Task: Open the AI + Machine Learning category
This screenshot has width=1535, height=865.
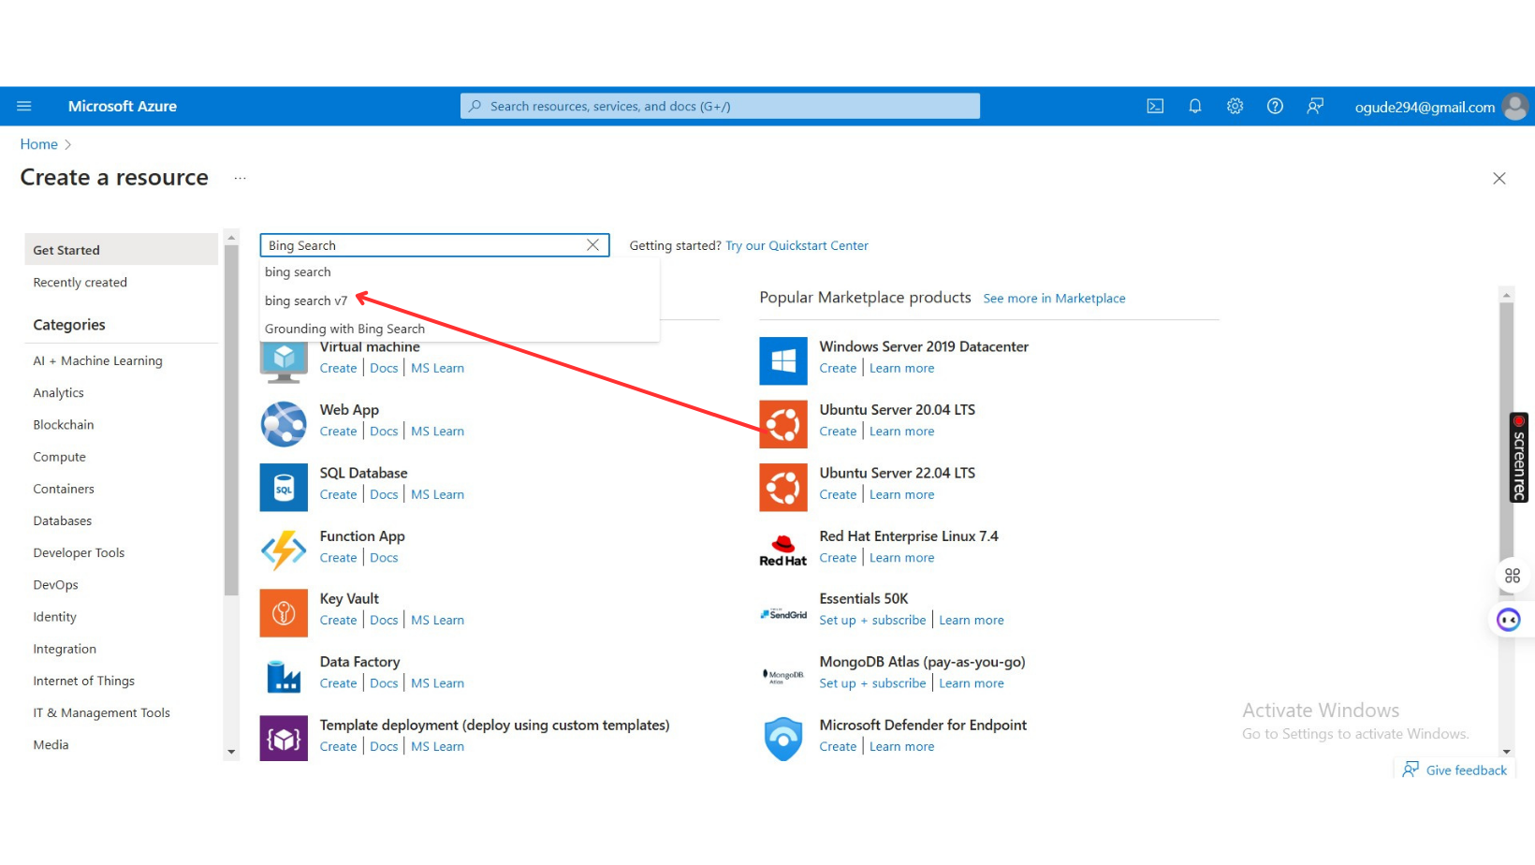Action: click(x=97, y=361)
